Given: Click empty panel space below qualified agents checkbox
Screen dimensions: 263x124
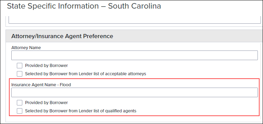Looking at the screenshot, I should [134, 119].
